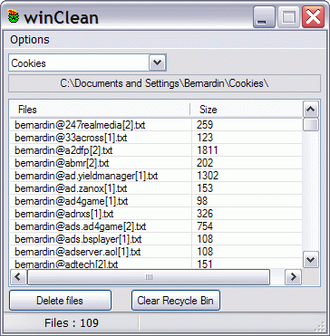Click the Cookies combo box field
Screen dimensions: 330x336
(x=87, y=62)
